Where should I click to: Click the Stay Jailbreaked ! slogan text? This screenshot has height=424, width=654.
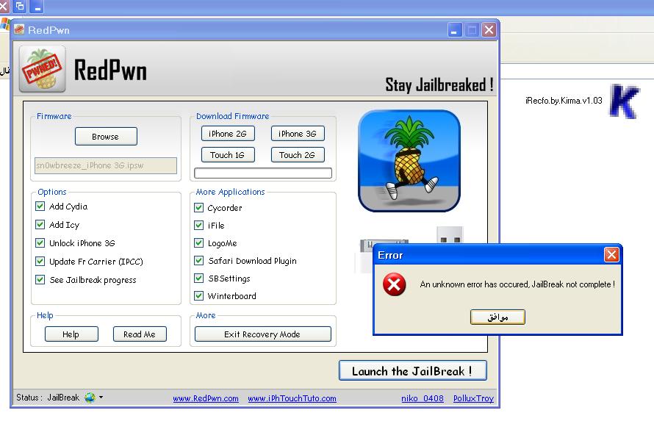[439, 85]
